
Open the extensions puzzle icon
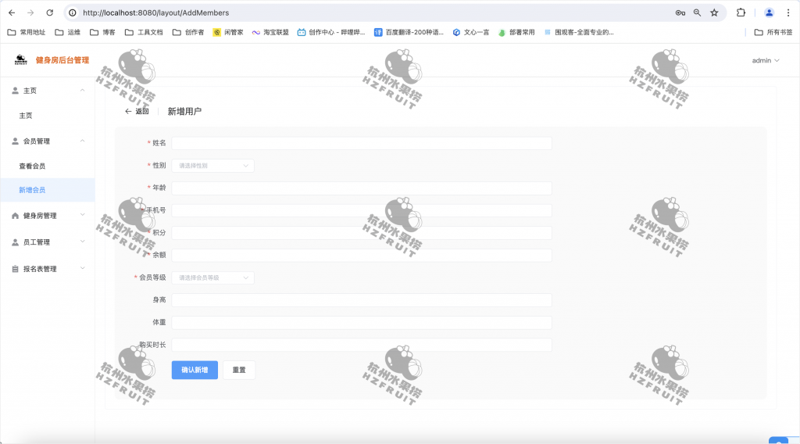[741, 13]
